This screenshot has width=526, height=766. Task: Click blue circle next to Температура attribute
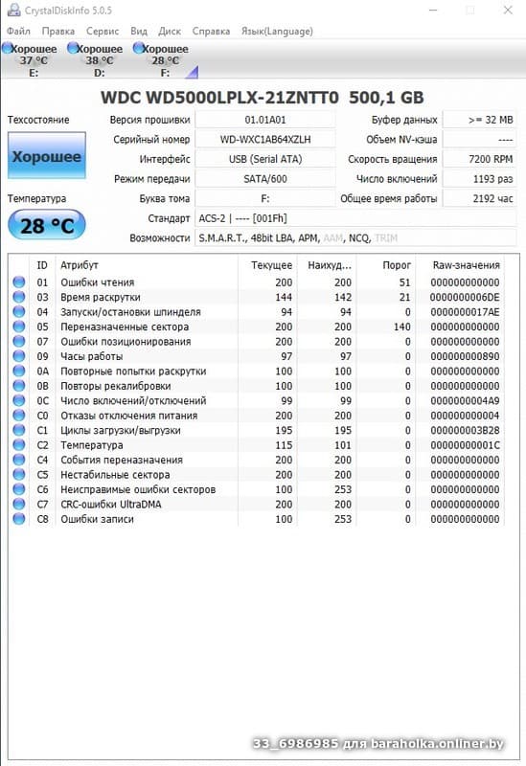[18, 444]
